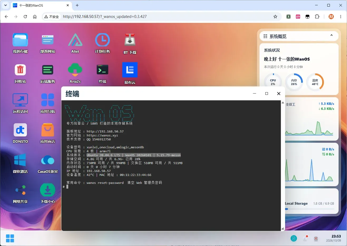Close the 终端 terminal window
Screen dimensions: 347x246
pyautogui.click(x=279, y=94)
